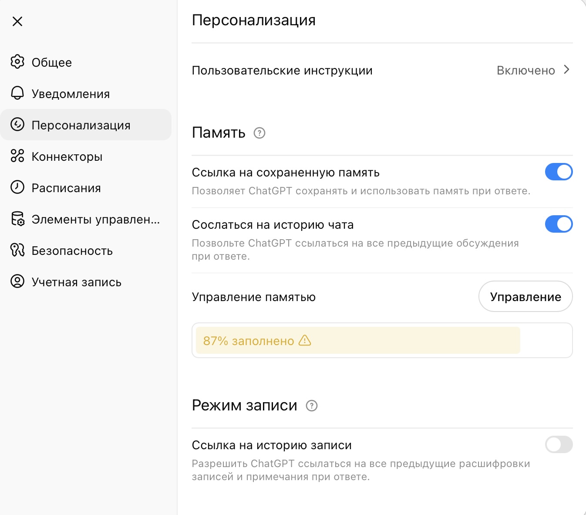The width and height of the screenshot is (586, 515).
Task: Enable the Ссылка на историю записи toggle
Action: (559, 444)
